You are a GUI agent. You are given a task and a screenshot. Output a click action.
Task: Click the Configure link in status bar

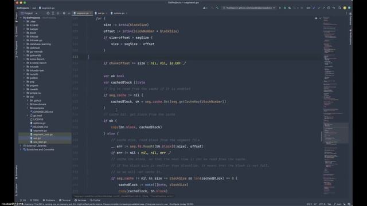point(174,204)
